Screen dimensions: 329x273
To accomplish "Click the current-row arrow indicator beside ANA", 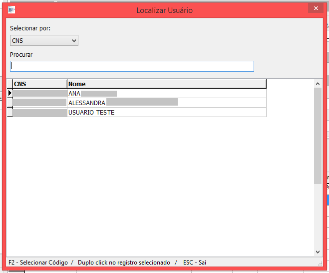I will click(9, 93).
